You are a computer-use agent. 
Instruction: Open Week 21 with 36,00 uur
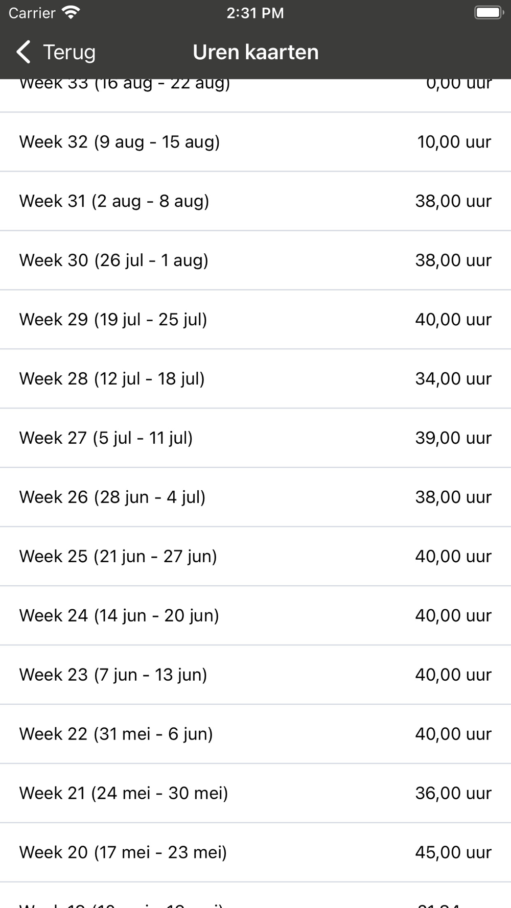[x=255, y=794]
